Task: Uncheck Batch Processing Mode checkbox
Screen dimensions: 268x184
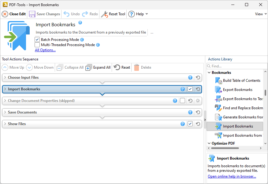Action: pyautogui.click(x=37, y=40)
